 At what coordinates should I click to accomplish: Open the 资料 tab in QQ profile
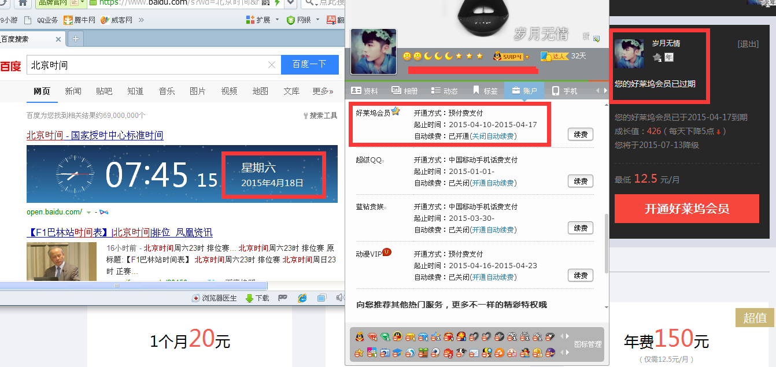click(x=364, y=91)
